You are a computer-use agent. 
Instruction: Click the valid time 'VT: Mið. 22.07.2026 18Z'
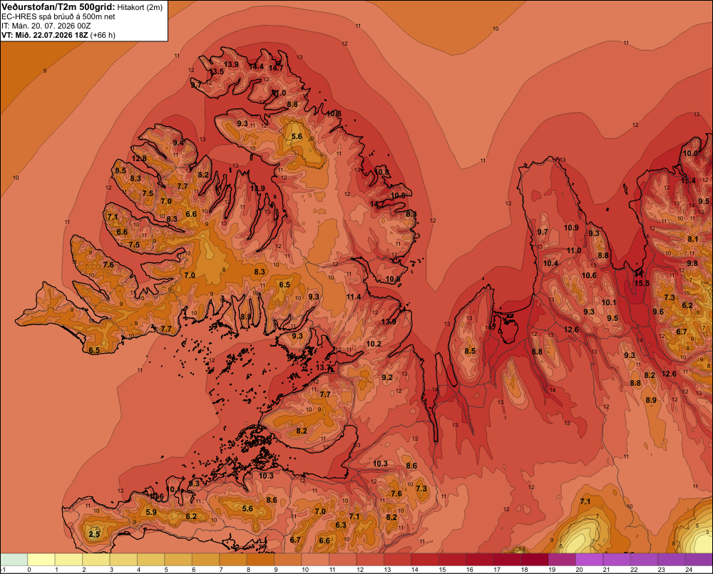(45, 35)
